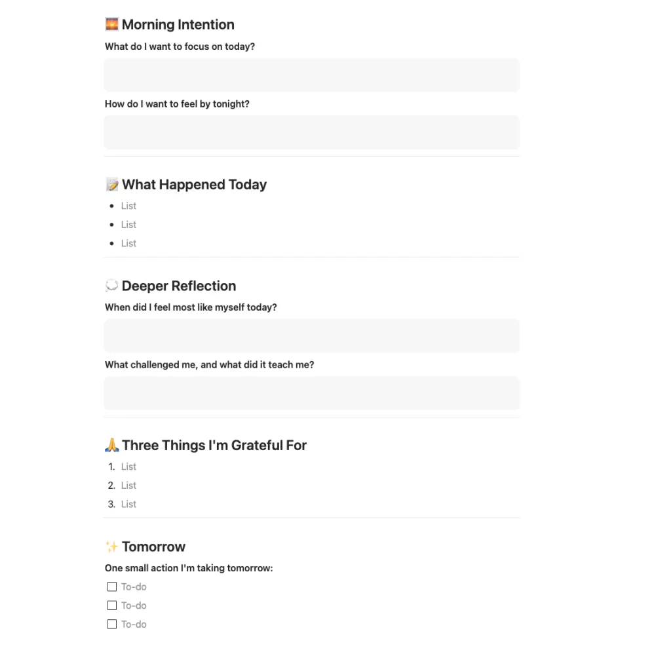The height and width of the screenshot is (671, 656).
Task: Select the first bullet List placeholder
Action: (x=128, y=206)
